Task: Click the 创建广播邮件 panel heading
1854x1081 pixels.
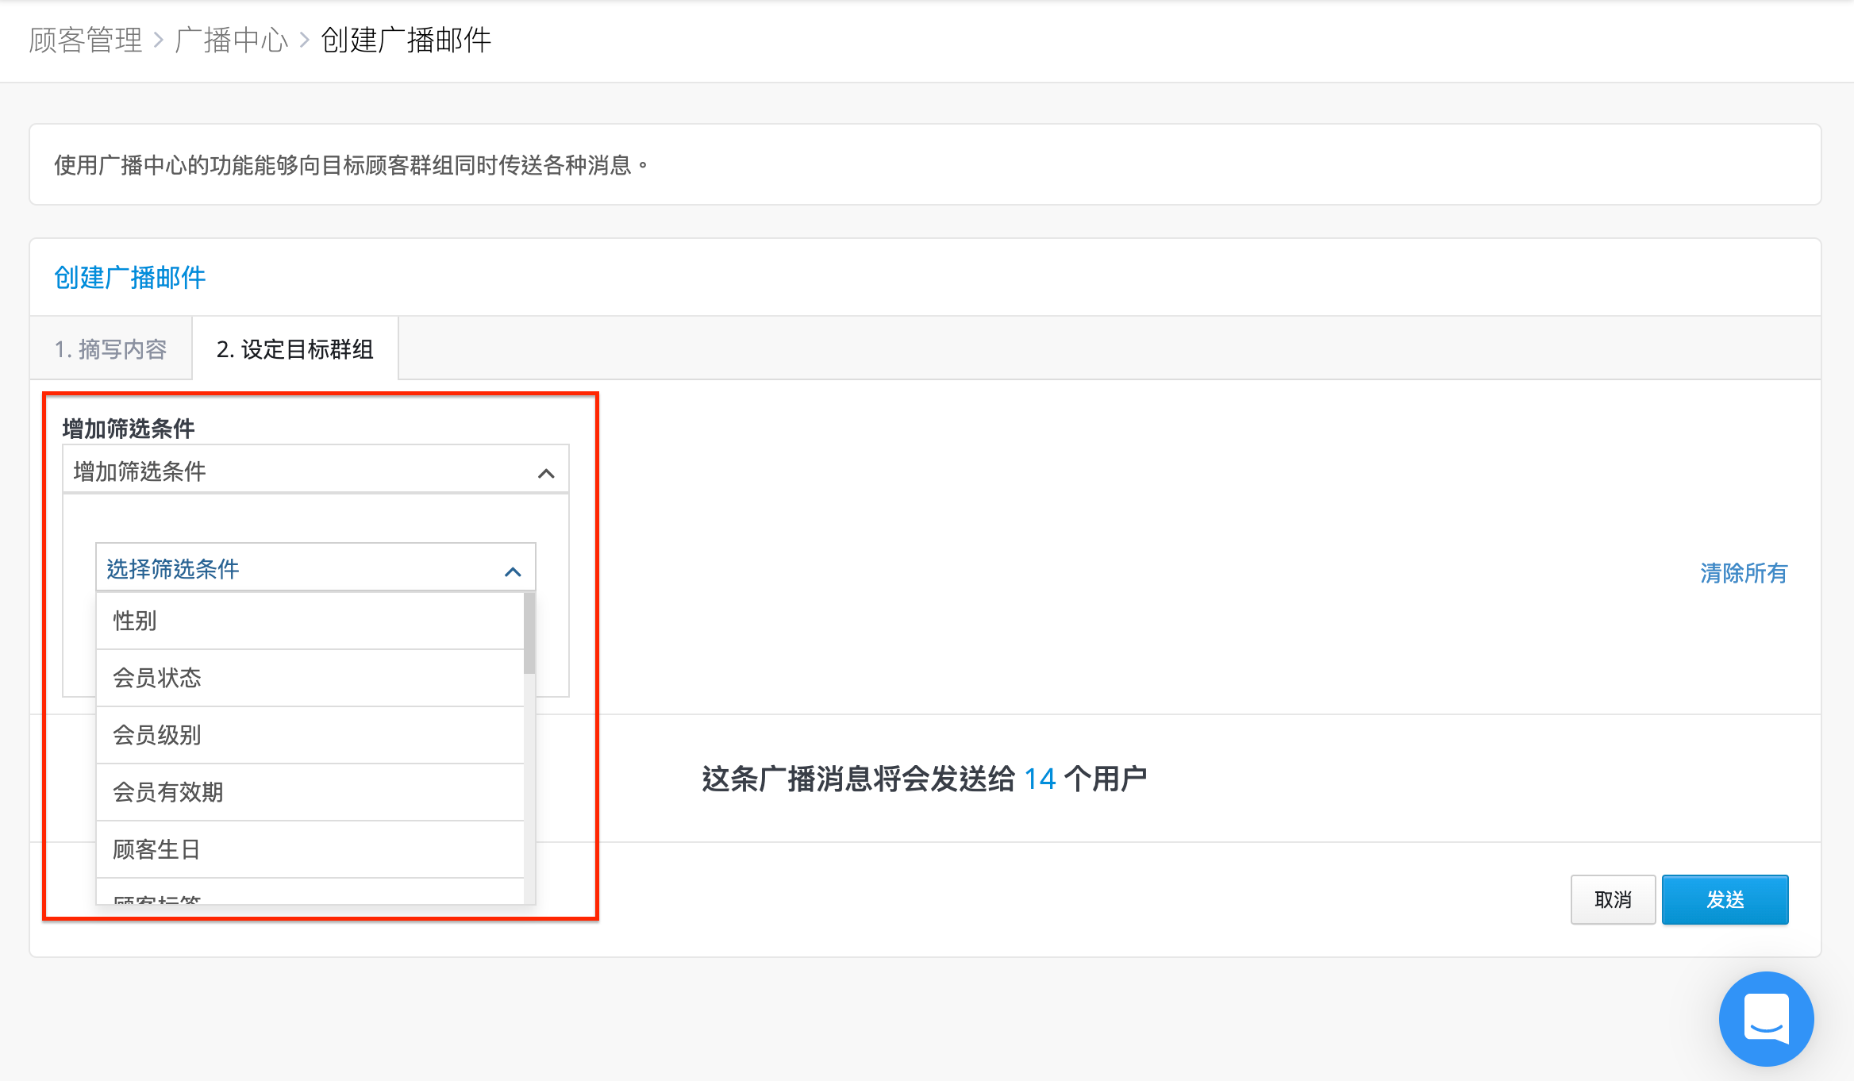Action: [130, 277]
